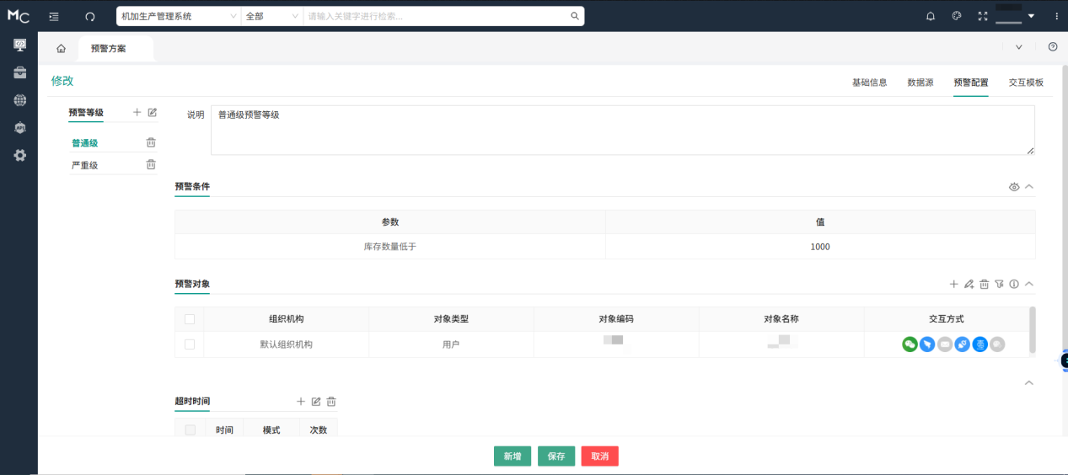The width and height of the screenshot is (1068, 475).
Task: Delete the 普通级 level via trash icon
Action: pyautogui.click(x=151, y=142)
